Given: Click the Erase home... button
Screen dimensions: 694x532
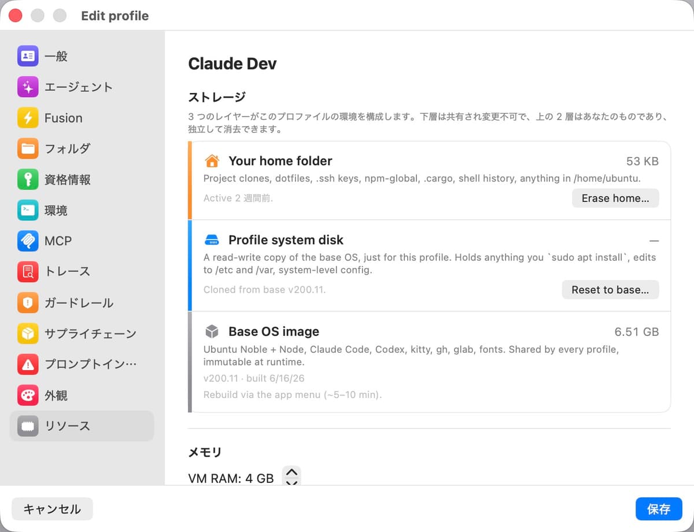Looking at the screenshot, I should click(615, 198).
